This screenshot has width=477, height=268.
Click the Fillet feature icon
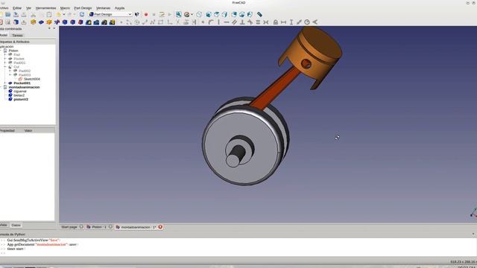(65, 22)
